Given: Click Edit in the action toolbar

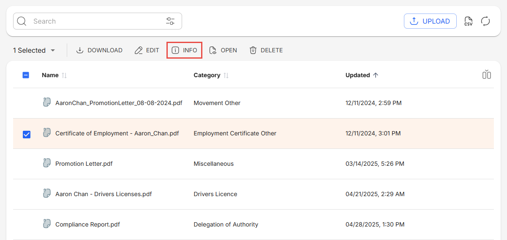Looking at the screenshot, I should tap(147, 50).
